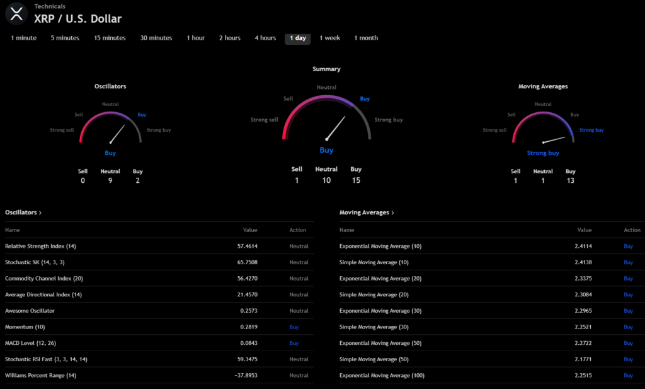The image size is (645, 389).
Task: Click the Buy action for EMA (100)
Action: click(x=628, y=375)
